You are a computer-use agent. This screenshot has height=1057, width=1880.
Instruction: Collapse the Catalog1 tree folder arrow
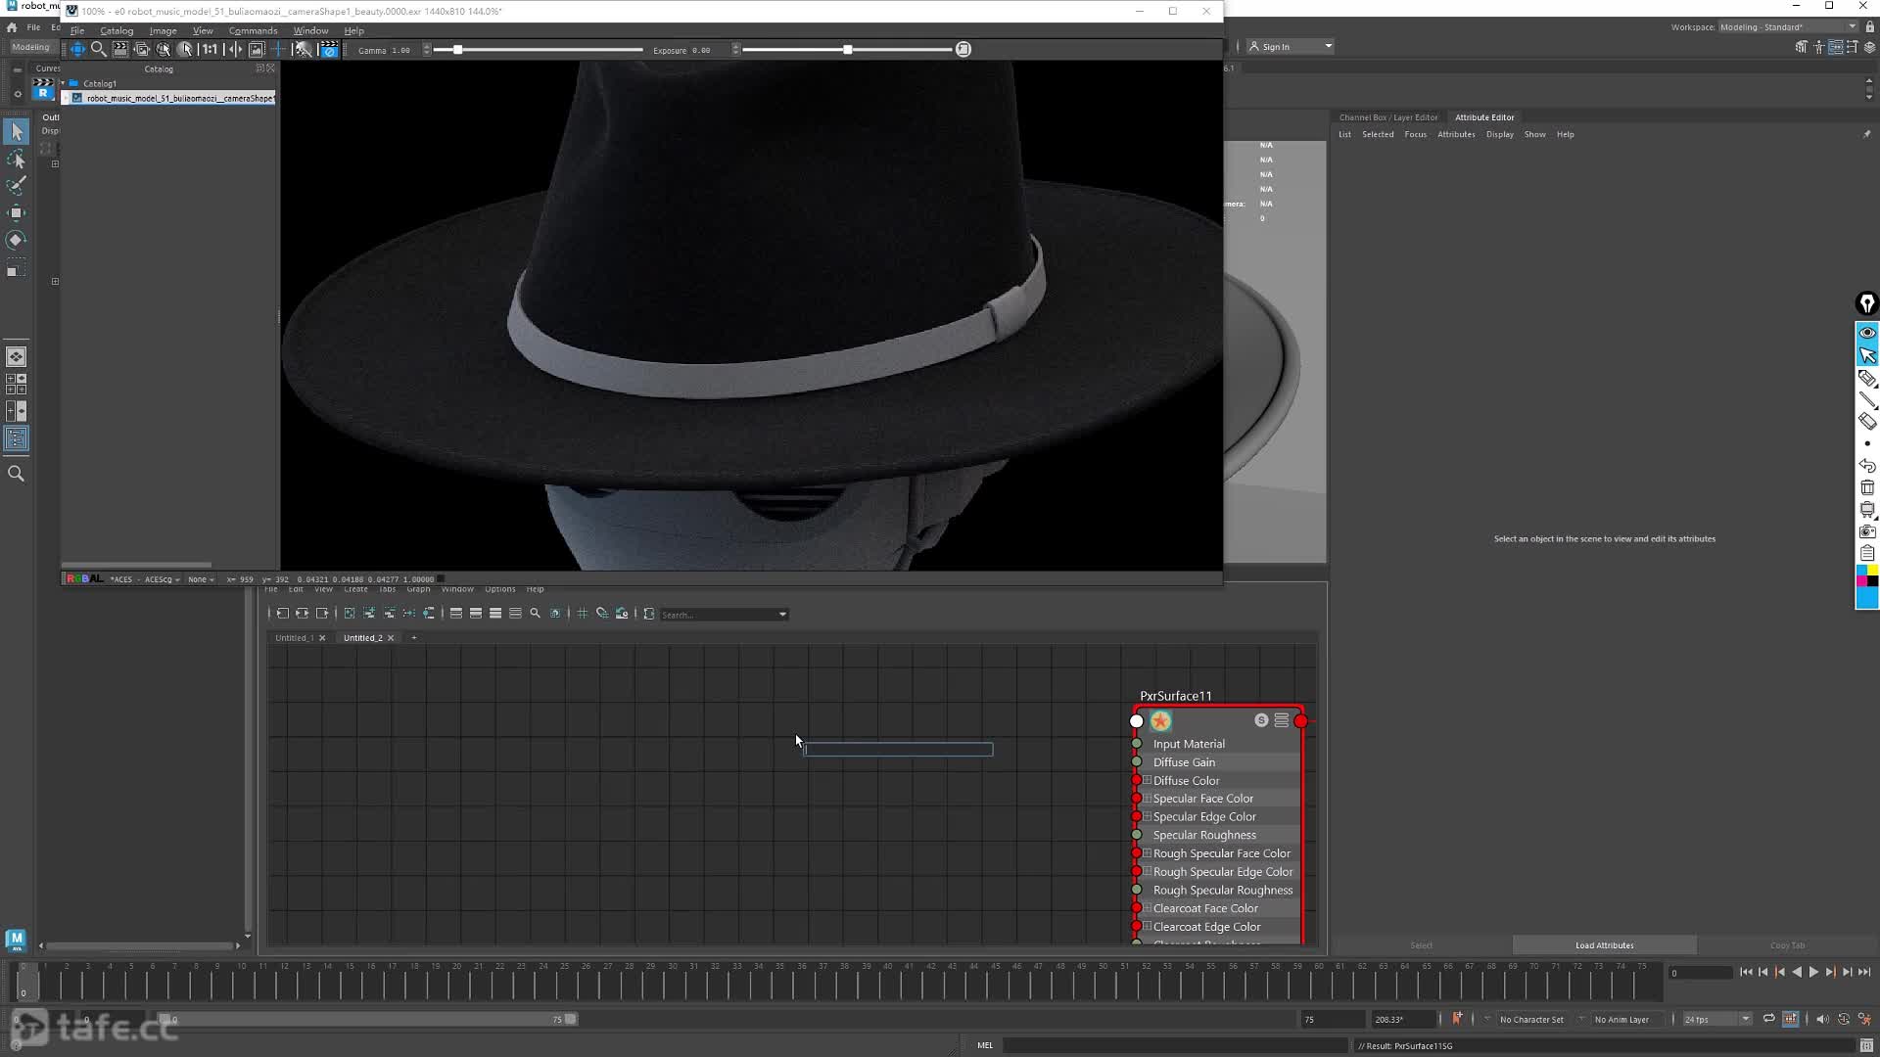click(64, 83)
